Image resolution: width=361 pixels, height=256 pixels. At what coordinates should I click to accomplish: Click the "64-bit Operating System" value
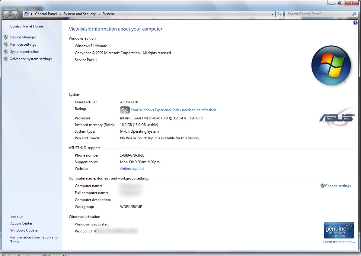point(139,131)
